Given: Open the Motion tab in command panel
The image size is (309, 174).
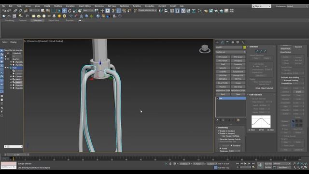Looking at the screenshot, I should tap(233, 42).
